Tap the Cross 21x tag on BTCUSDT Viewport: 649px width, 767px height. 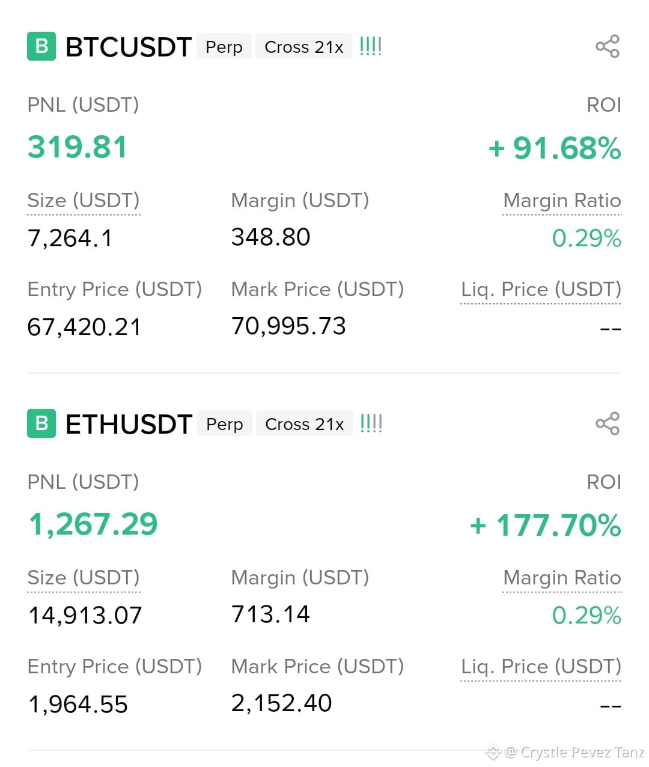(304, 47)
